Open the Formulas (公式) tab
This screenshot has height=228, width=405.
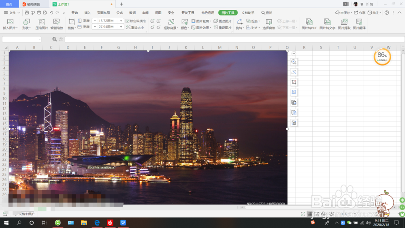pyautogui.click(x=119, y=13)
